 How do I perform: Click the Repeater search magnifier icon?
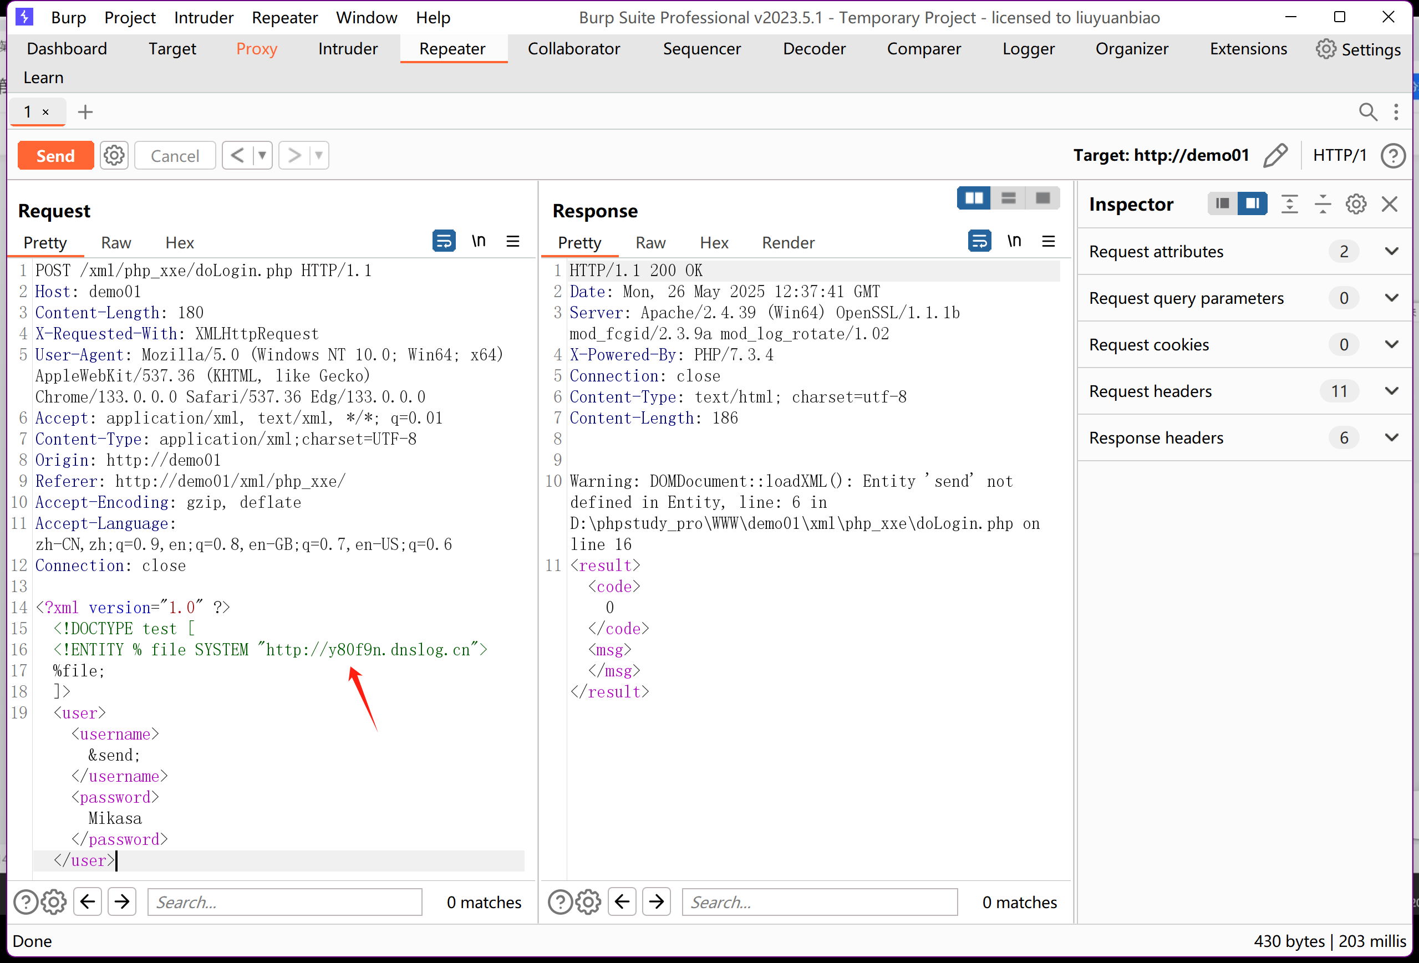tap(1368, 112)
